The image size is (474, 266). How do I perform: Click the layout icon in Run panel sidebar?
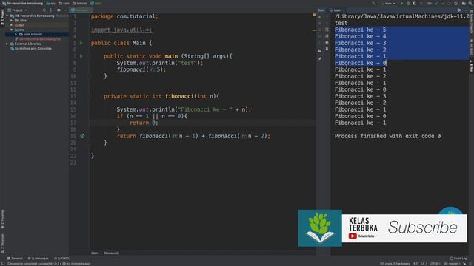click(320, 51)
